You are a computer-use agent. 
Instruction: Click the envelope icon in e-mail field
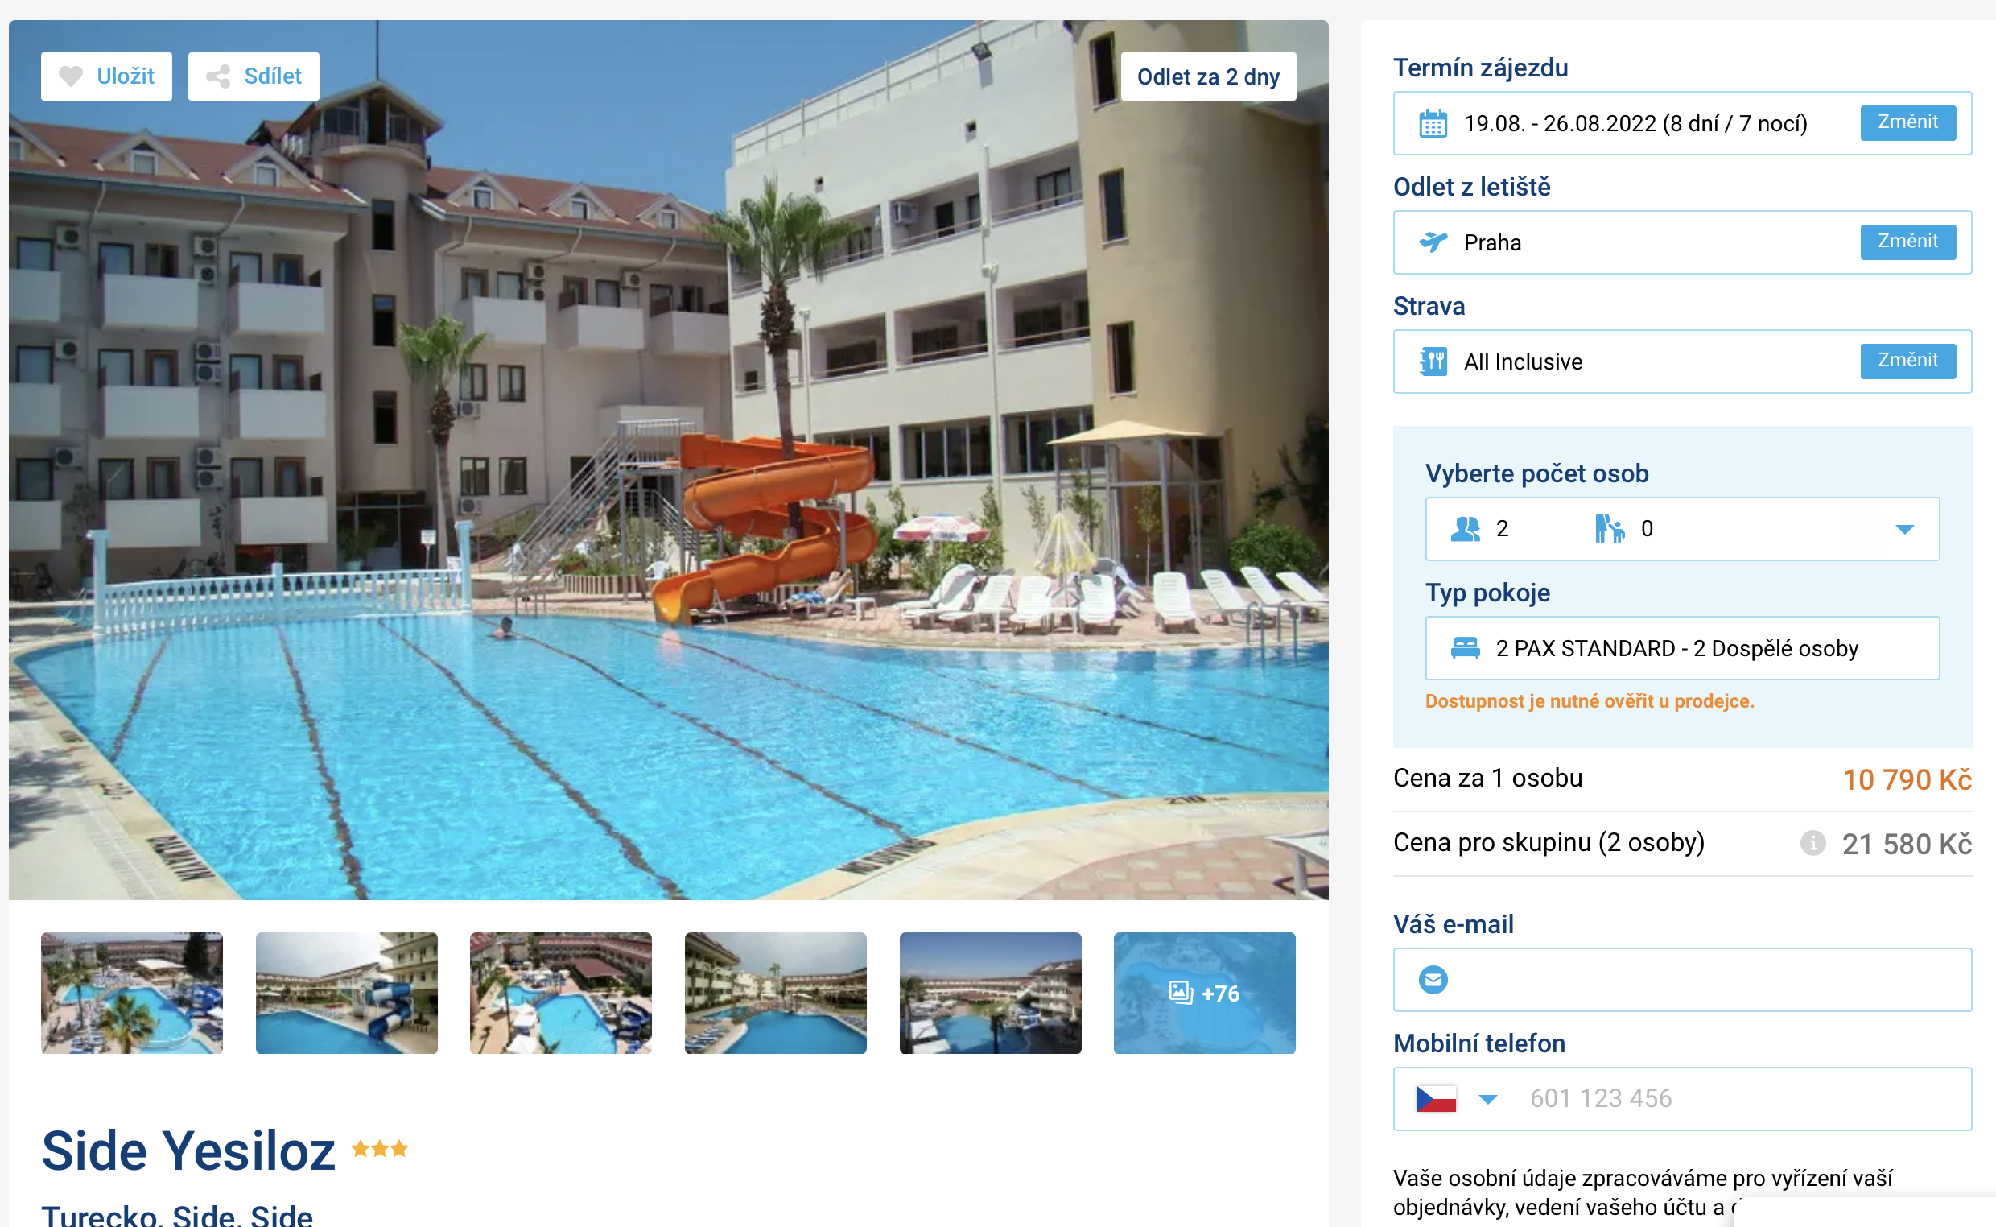pyautogui.click(x=1433, y=980)
